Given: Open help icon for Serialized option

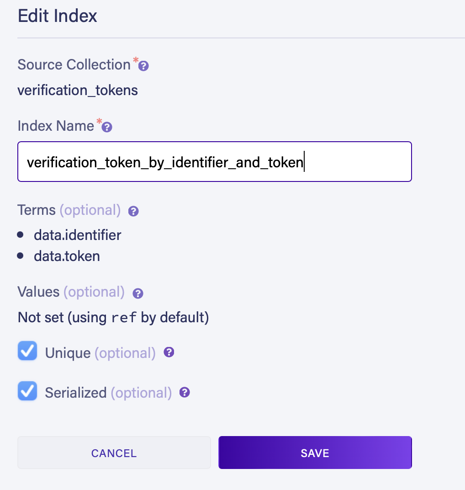Looking at the screenshot, I should tap(185, 392).
